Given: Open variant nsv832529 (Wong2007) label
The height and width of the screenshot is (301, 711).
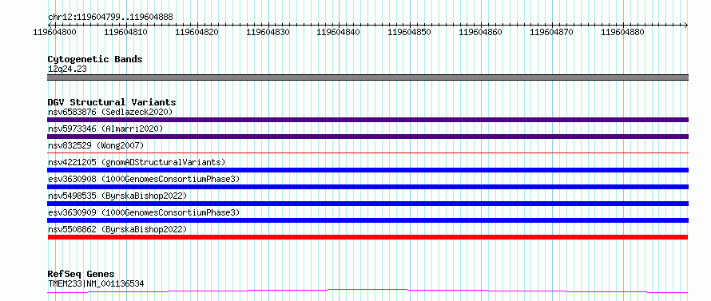Looking at the screenshot, I should click(96, 145).
